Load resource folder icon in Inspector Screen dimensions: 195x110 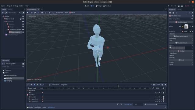173,13
